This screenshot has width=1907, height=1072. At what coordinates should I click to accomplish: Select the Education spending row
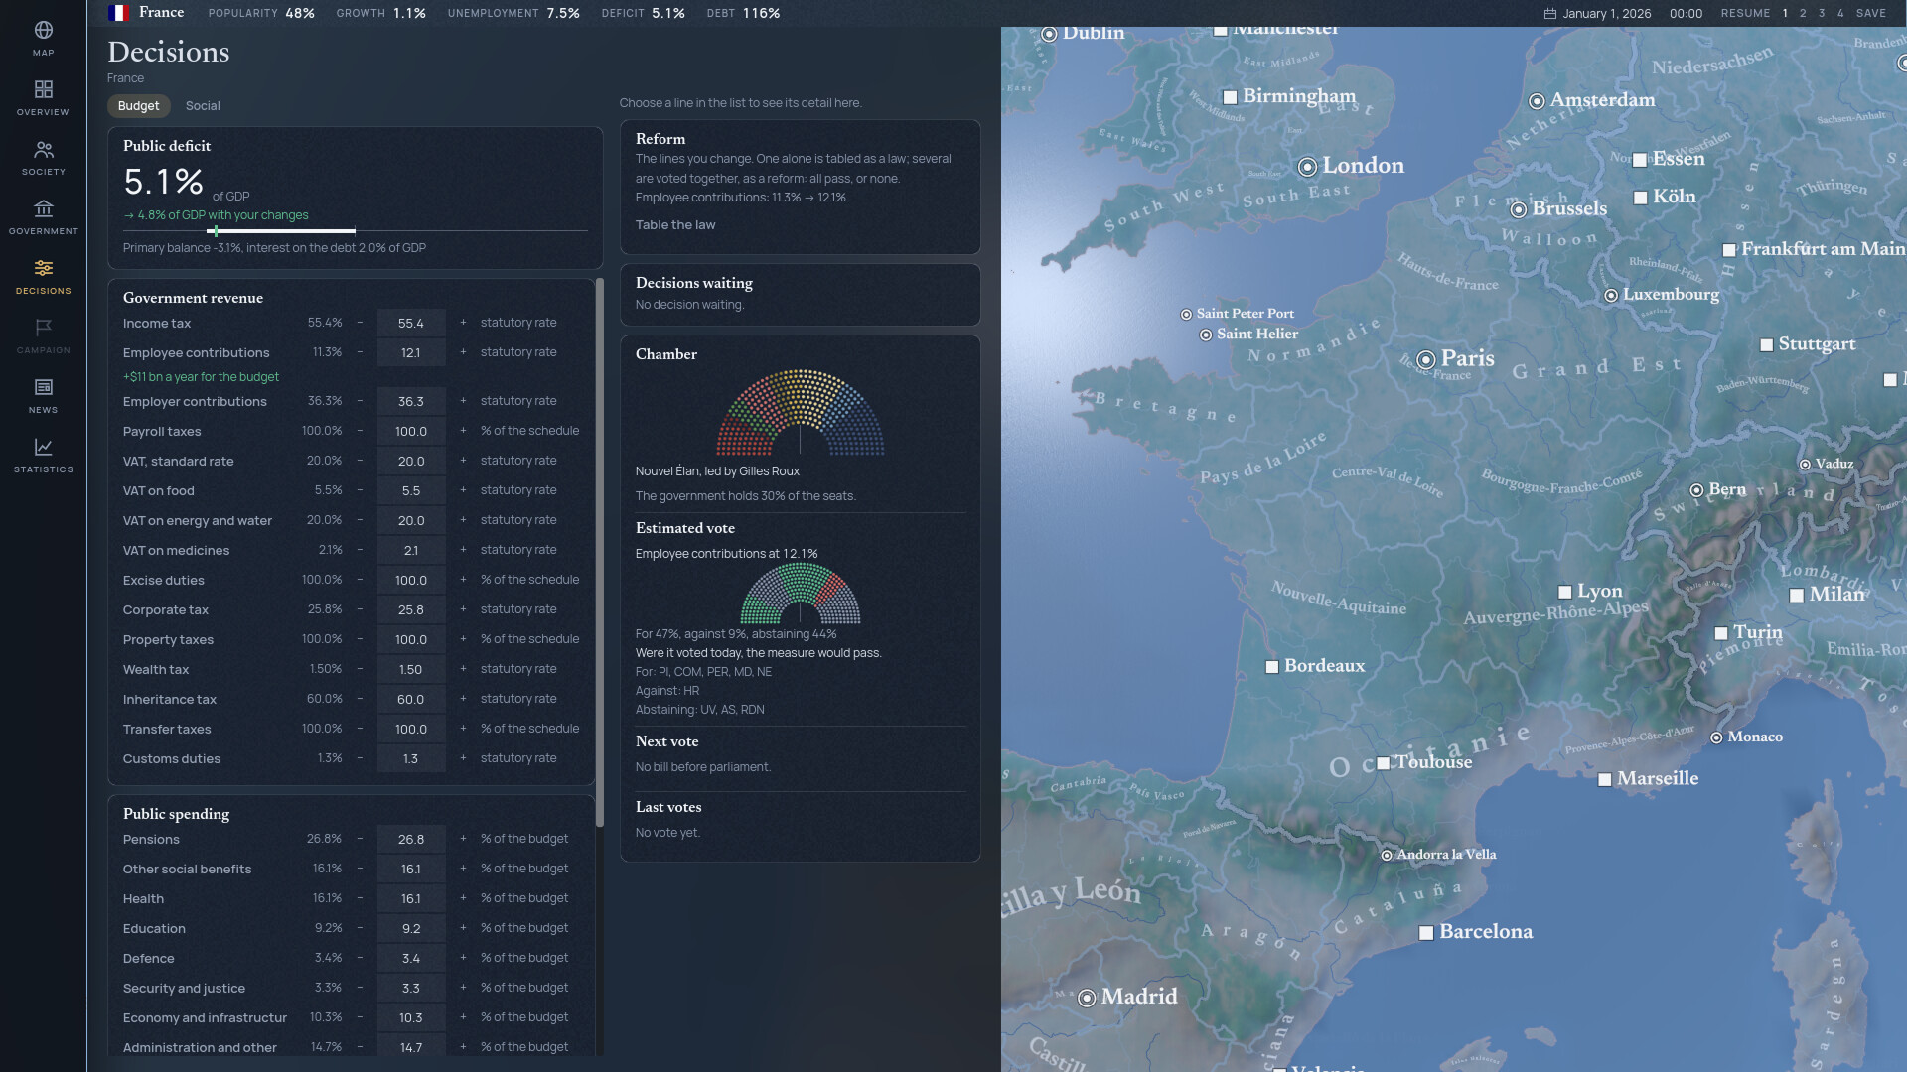[x=352, y=928]
